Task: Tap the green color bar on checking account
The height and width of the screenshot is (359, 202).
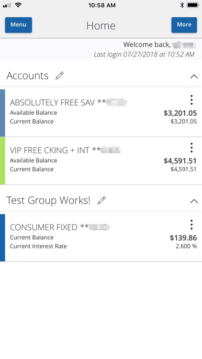Action: (x=2, y=161)
